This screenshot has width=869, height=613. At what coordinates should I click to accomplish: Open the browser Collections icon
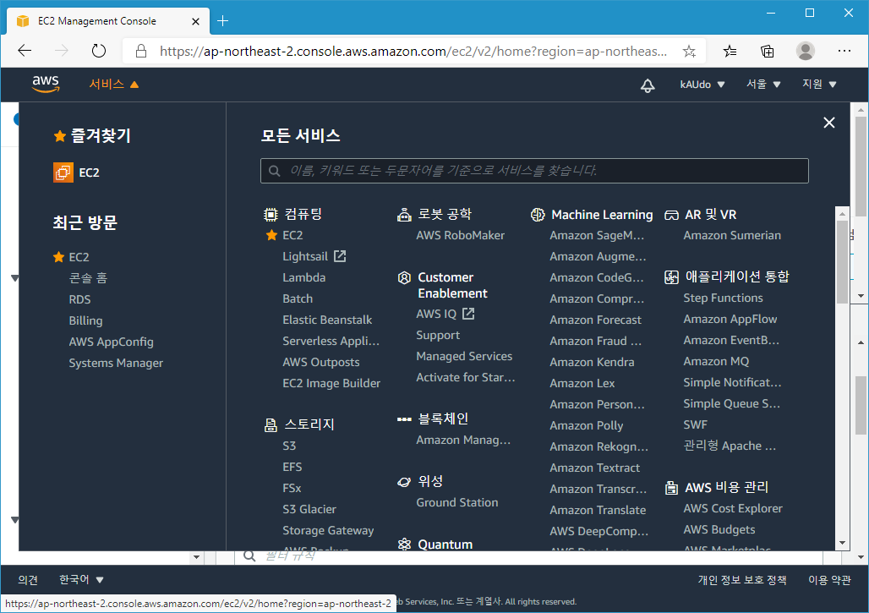(767, 51)
